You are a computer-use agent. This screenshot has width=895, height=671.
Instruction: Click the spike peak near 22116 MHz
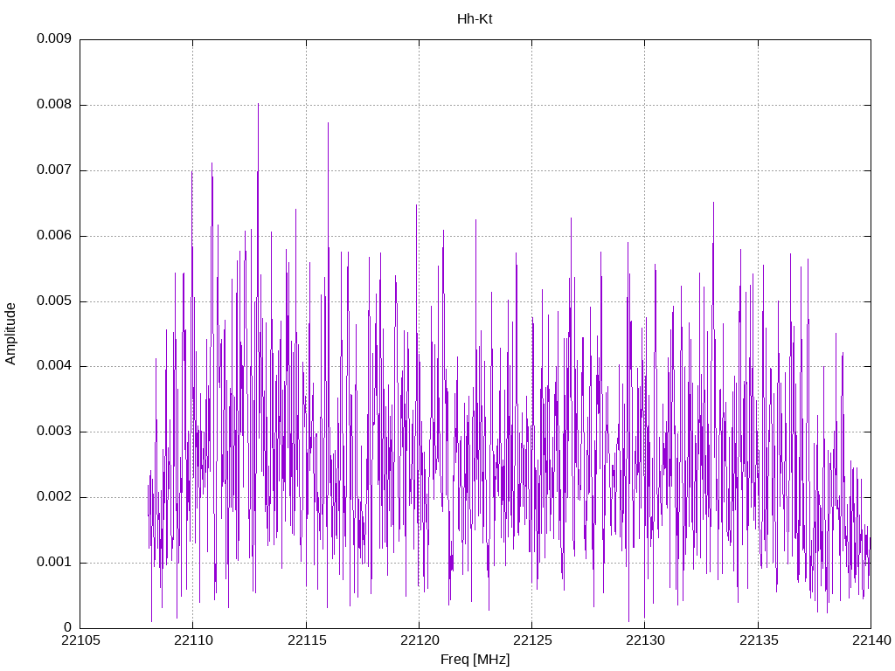pyautogui.click(x=329, y=123)
